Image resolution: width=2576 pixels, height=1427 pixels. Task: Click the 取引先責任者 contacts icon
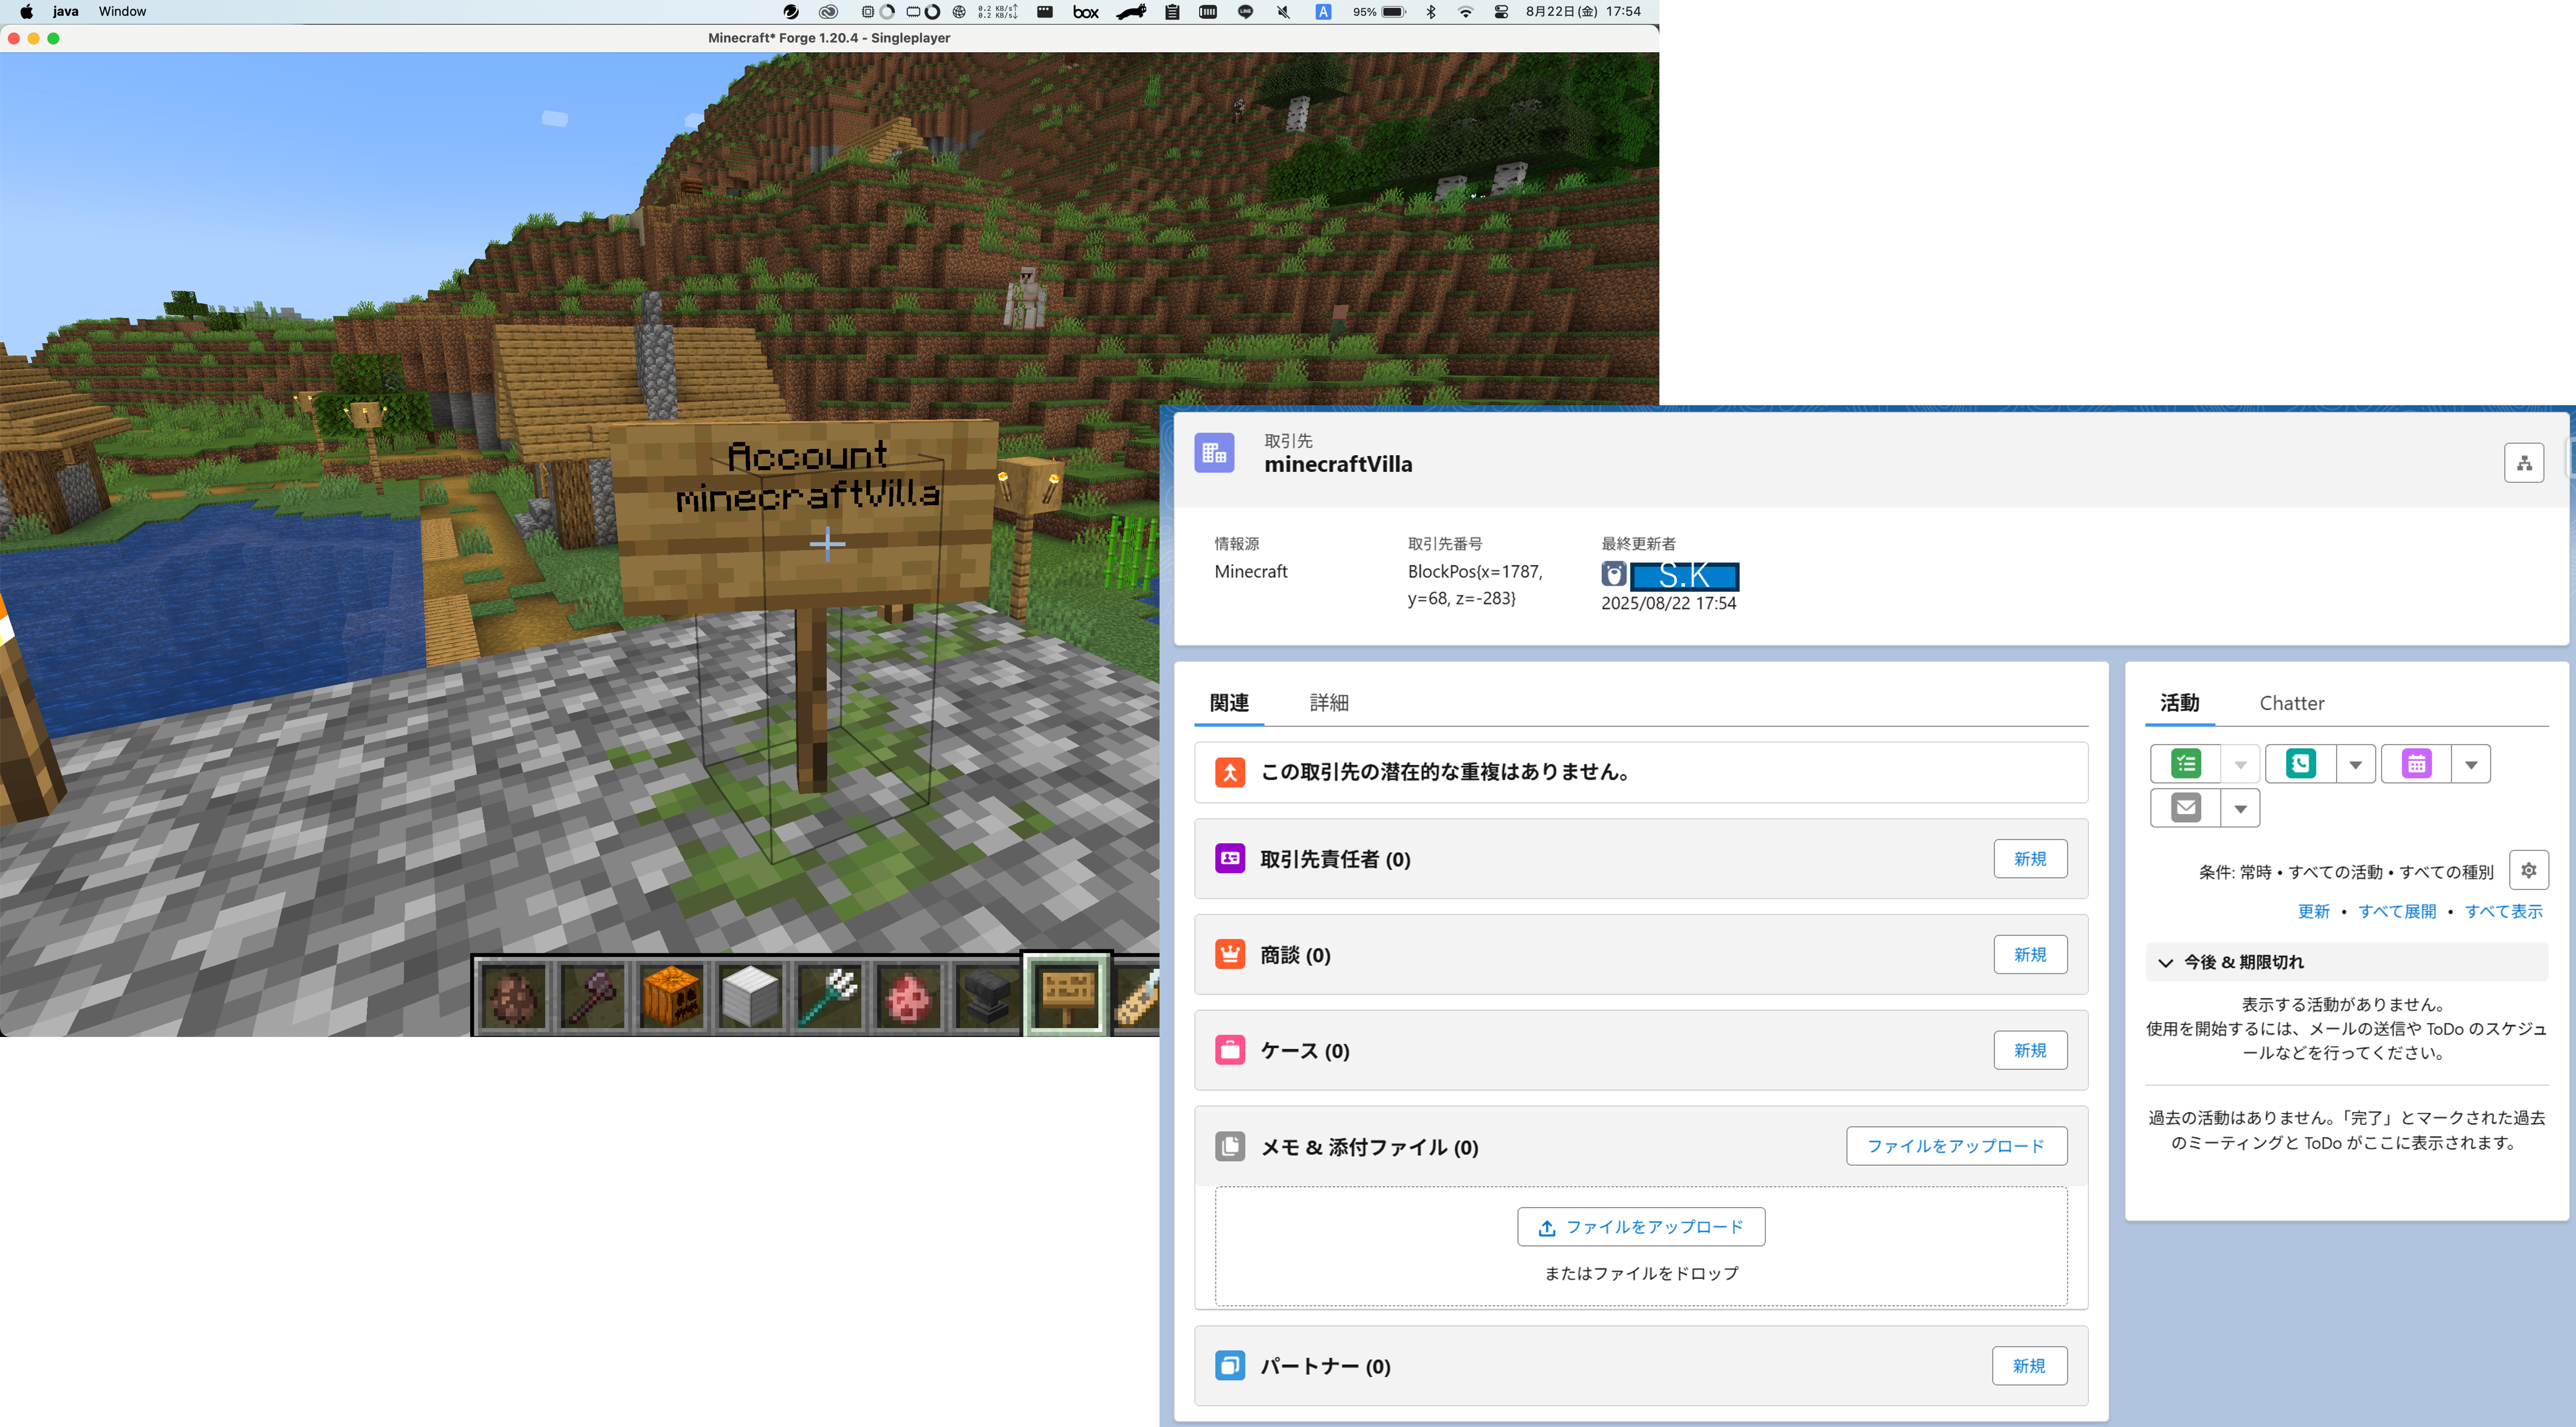point(1230,858)
